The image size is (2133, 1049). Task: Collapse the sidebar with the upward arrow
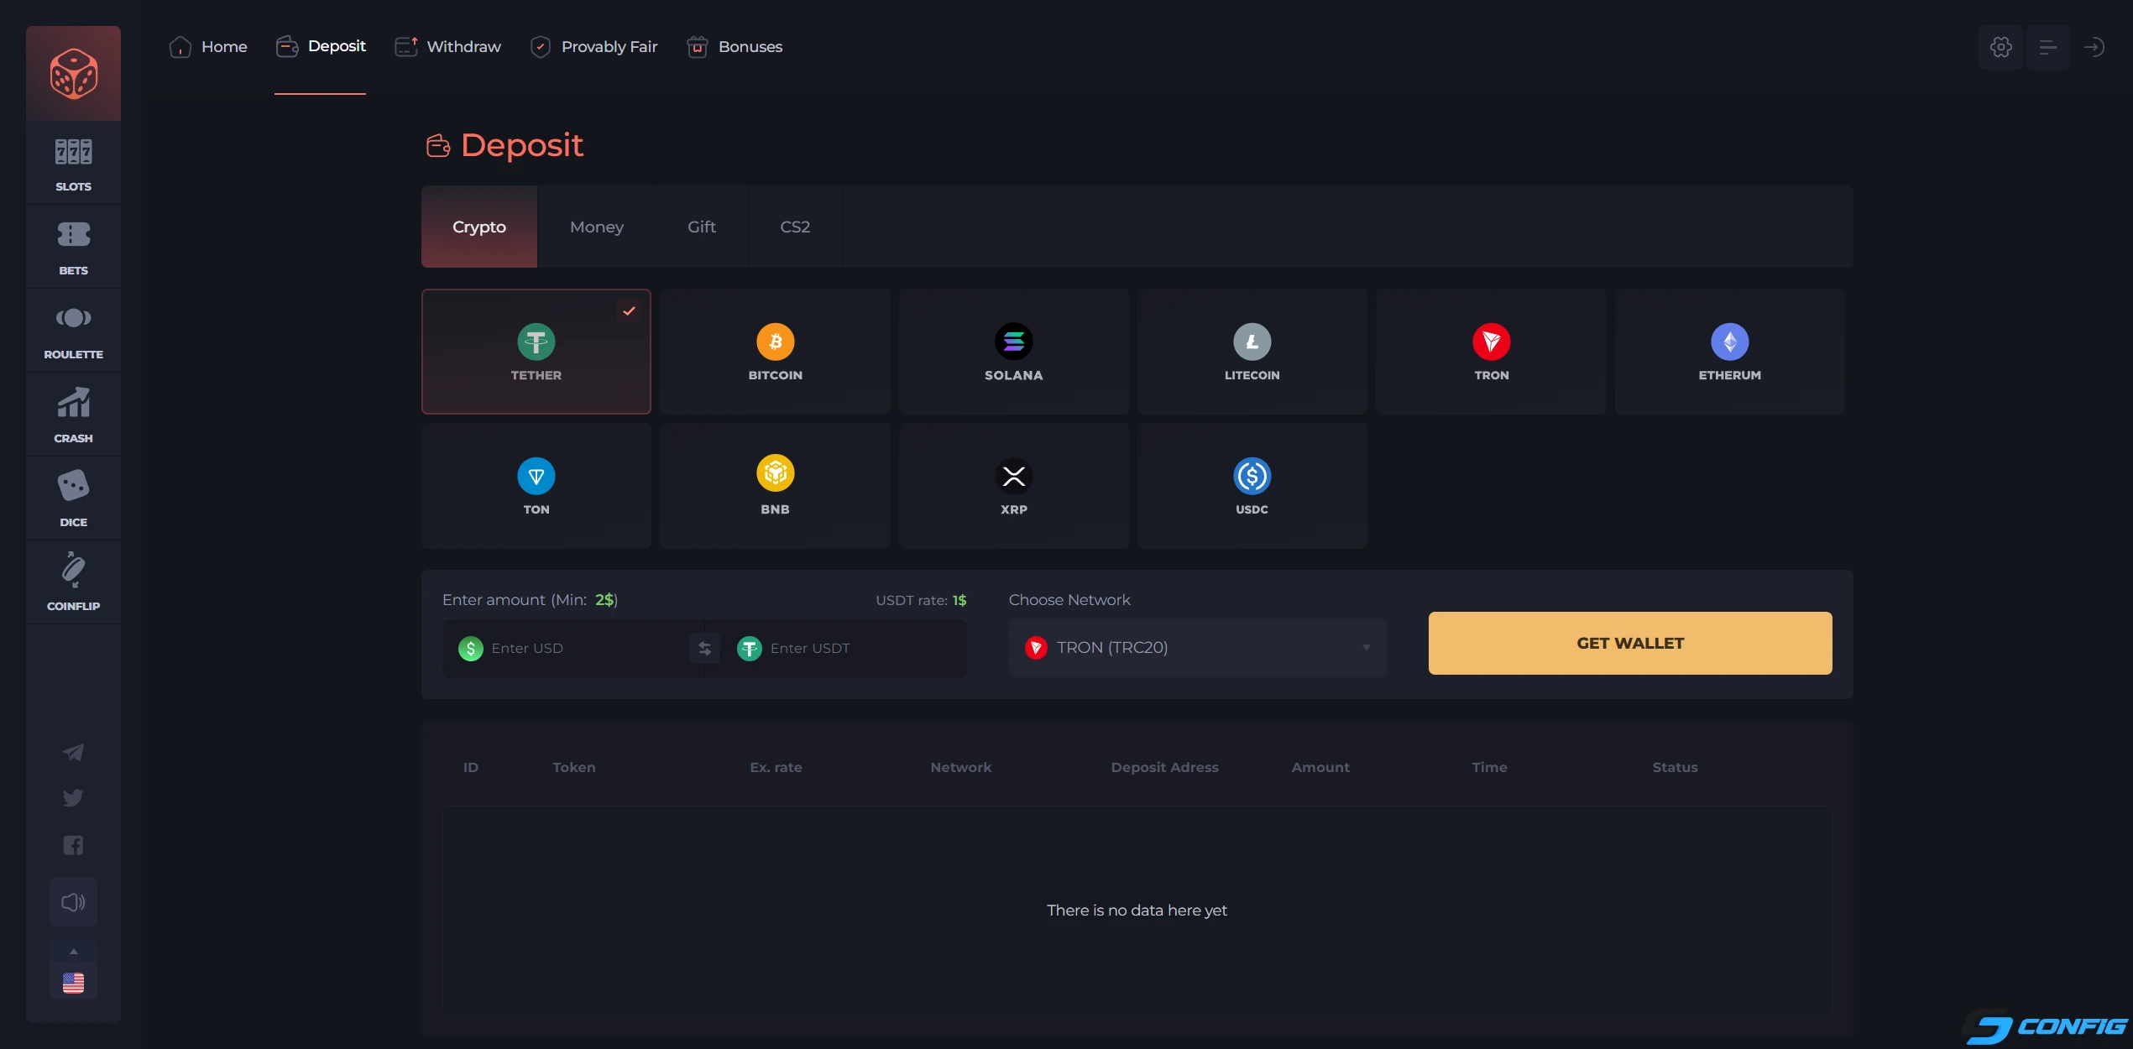coord(73,951)
